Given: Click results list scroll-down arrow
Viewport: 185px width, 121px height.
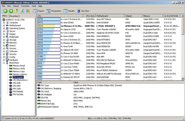Looking at the screenshot, I should tap(183, 78).
